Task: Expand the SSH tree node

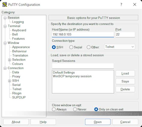Action: pyautogui.click(x=9, y=81)
